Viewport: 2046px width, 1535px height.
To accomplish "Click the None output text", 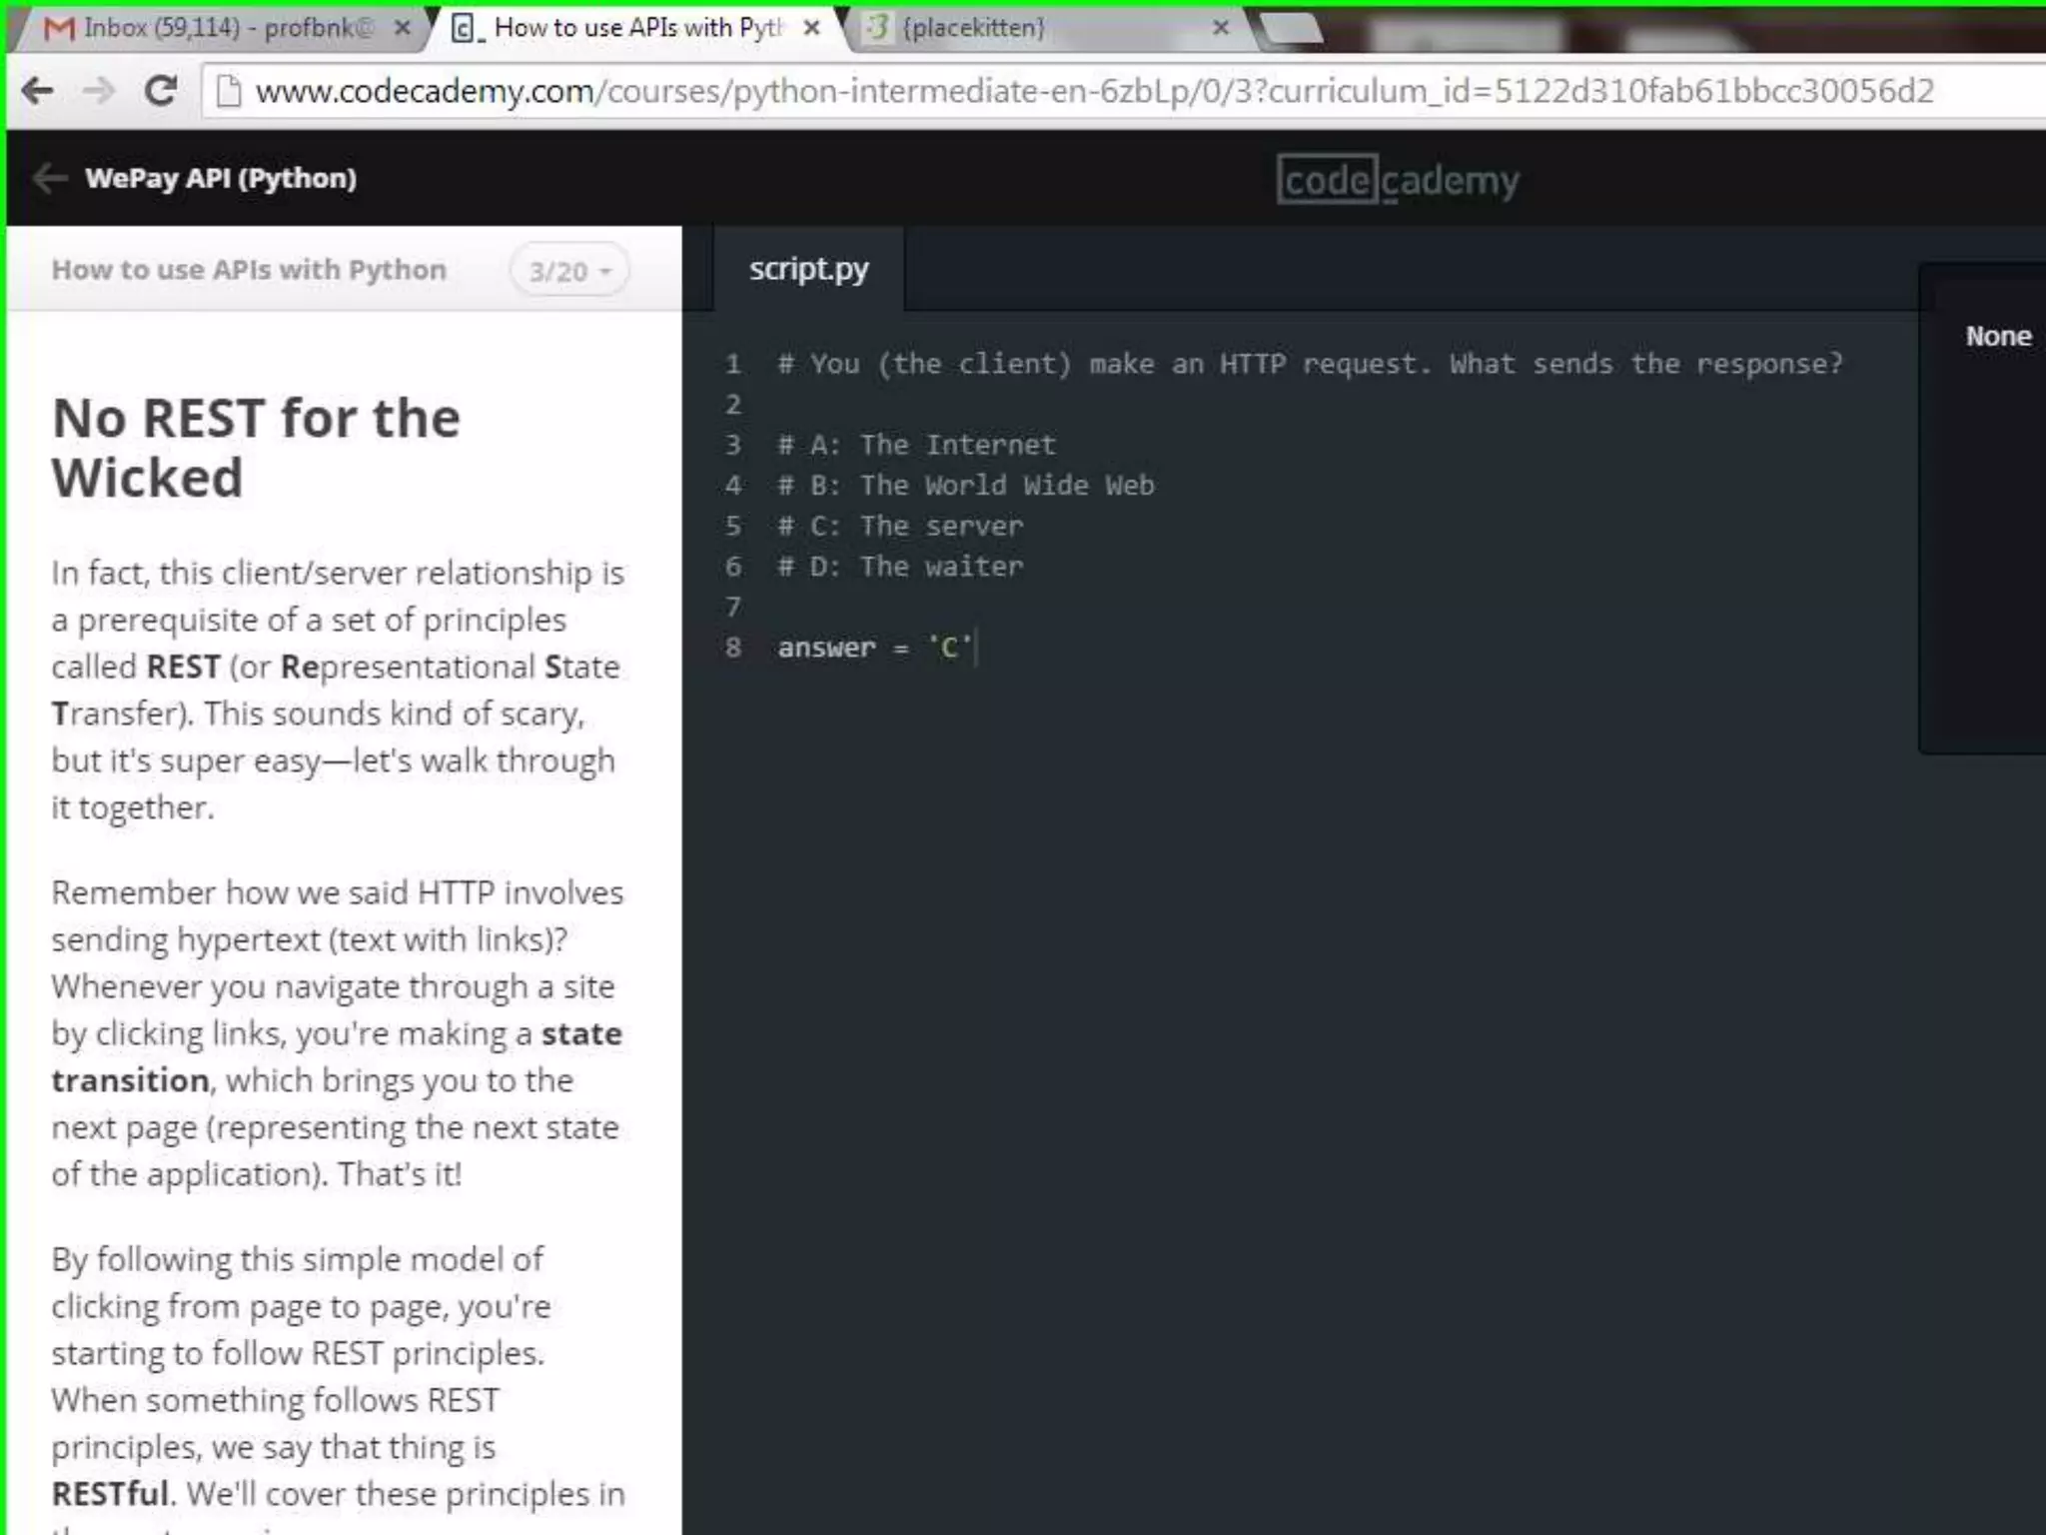I will (1998, 336).
